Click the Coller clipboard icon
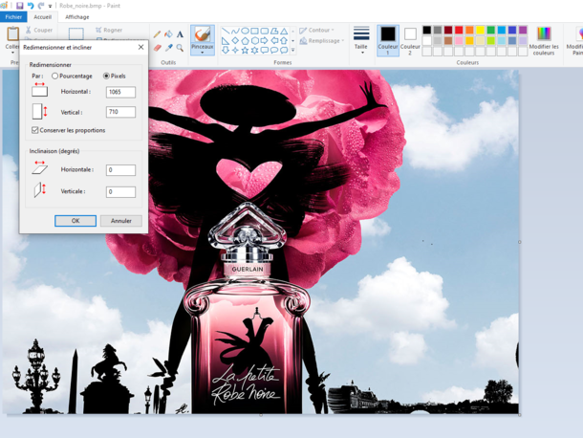 tap(12, 34)
